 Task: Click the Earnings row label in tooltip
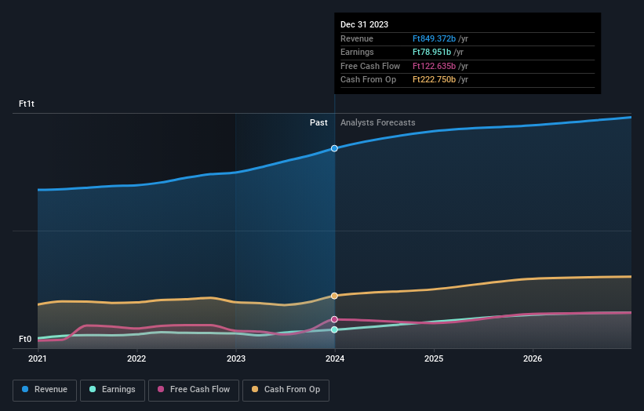pos(357,52)
